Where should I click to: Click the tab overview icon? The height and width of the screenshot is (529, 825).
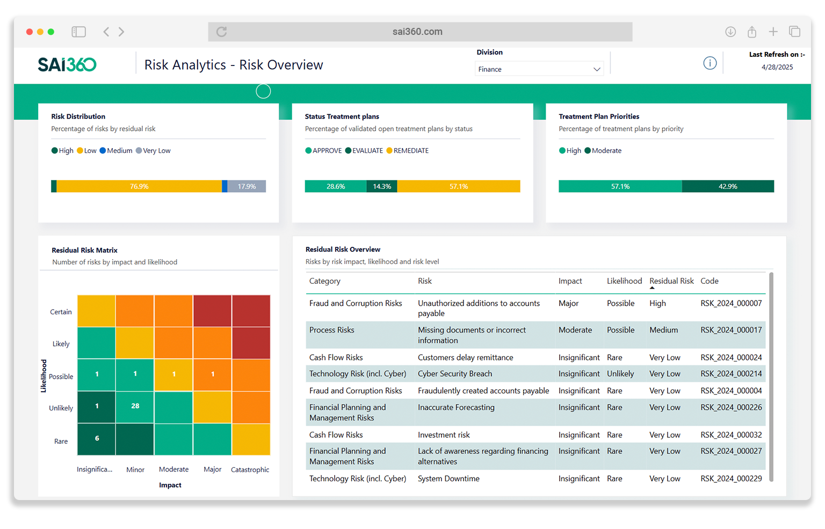click(x=795, y=32)
